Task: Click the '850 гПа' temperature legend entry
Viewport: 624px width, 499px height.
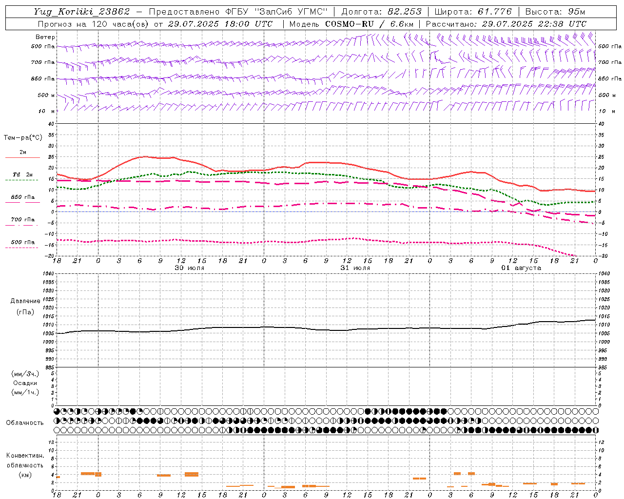Action: click(x=23, y=197)
